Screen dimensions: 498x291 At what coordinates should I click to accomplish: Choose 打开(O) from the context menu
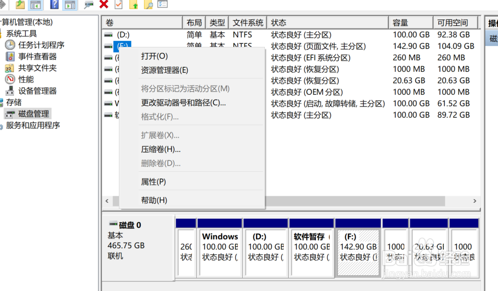click(155, 56)
